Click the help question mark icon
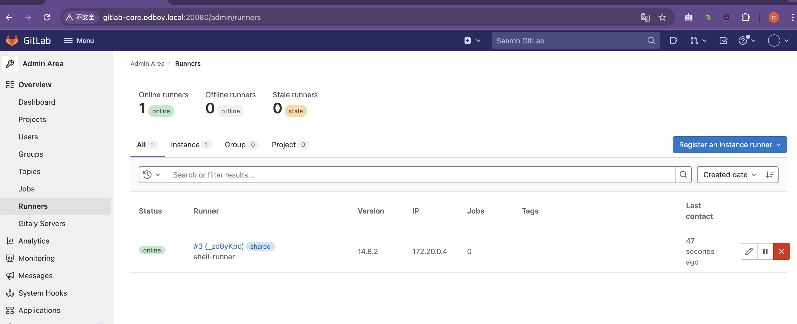797x324 pixels. [743, 40]
